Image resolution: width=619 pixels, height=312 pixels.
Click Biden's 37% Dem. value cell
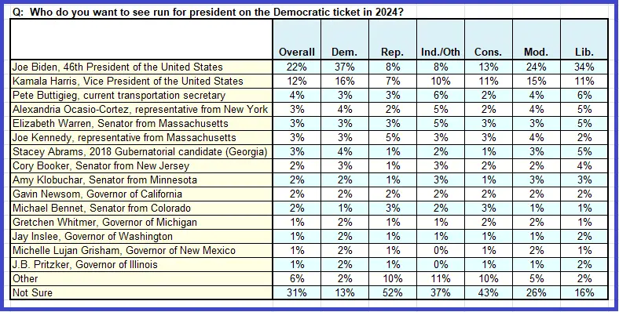click(x=345, y=67)
